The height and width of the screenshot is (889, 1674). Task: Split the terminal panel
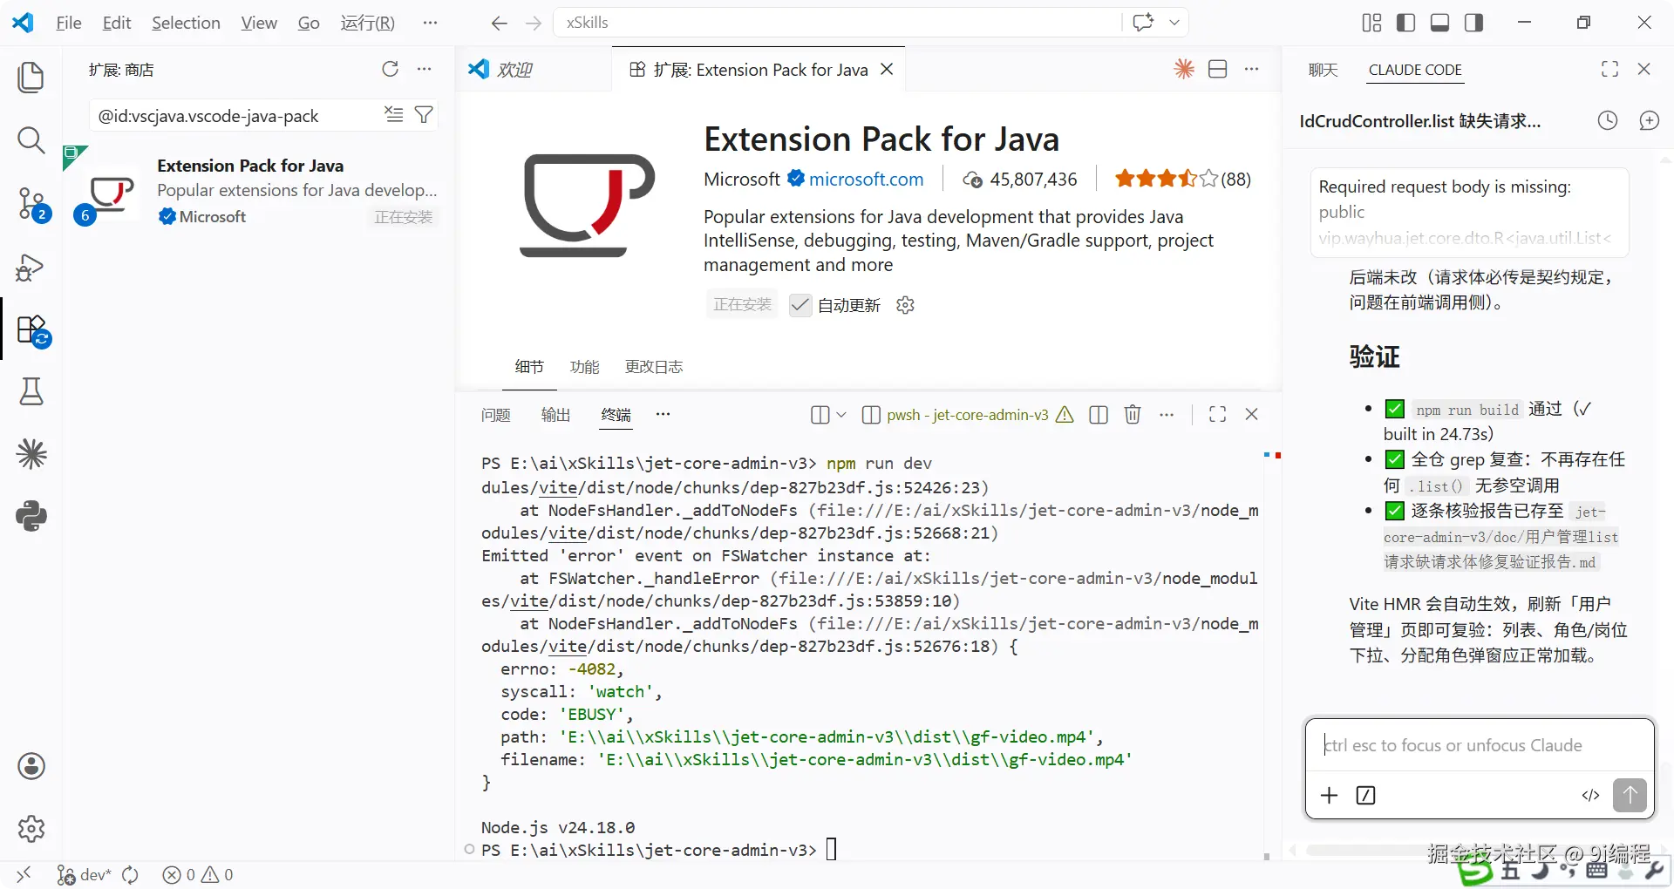coord(1099,415)
